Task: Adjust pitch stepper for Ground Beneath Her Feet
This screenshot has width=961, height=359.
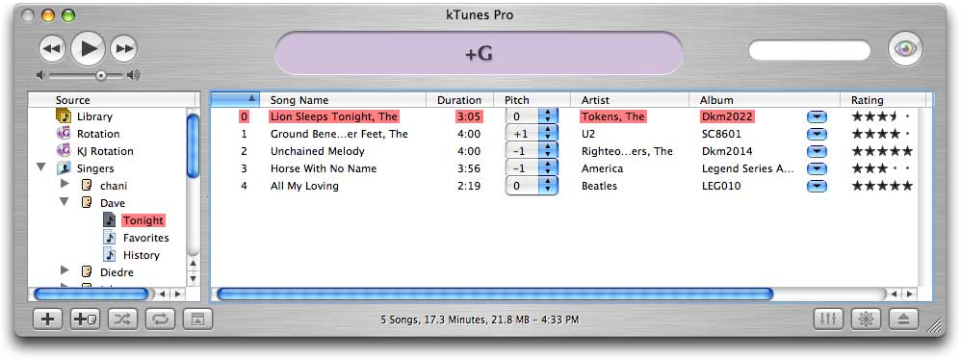Action: [549, 134]
